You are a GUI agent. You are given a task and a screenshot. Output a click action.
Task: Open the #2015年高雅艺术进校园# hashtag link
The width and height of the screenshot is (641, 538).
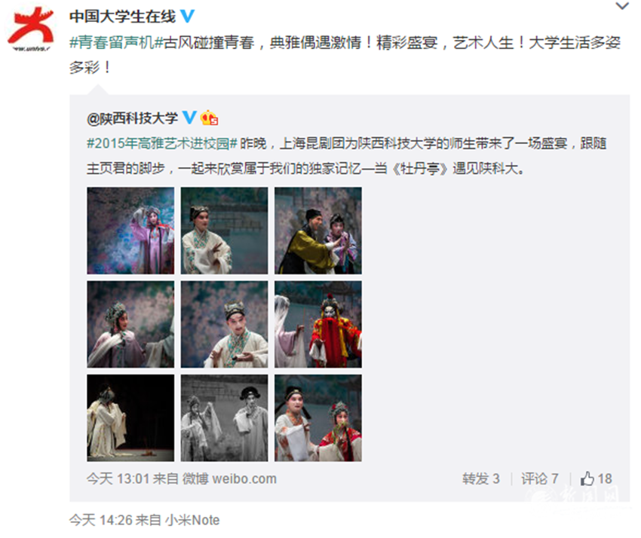click(x=162, y=143)
